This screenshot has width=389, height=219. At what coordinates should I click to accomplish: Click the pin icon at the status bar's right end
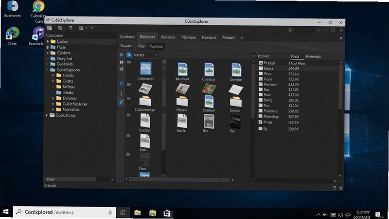click(x=341, y=188)
